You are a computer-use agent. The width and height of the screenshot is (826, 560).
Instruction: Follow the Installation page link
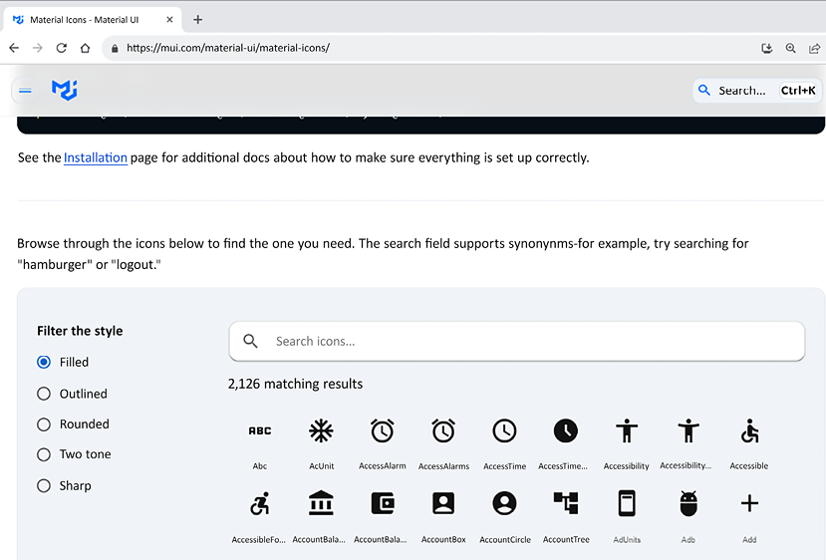pos(96,157)
